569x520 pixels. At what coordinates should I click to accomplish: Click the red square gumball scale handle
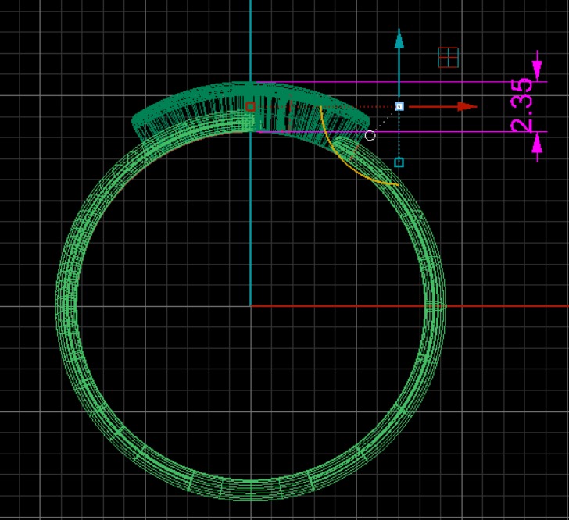(x=250, y=107)
